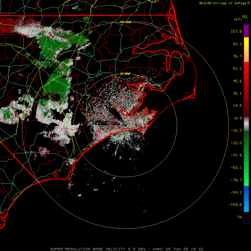Click the 61.2 legend value
The height and width of the screenshot is (251, 251).
click(x=237, y=69)
